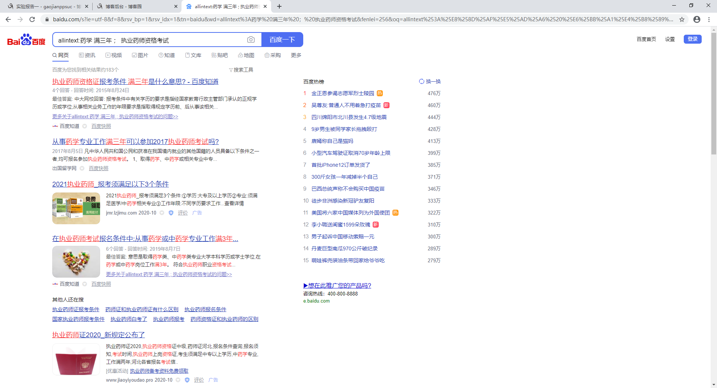
Task: Open hot topic 金正恩参谒志愿军烈士陵园
Action: tap(343, 93)
